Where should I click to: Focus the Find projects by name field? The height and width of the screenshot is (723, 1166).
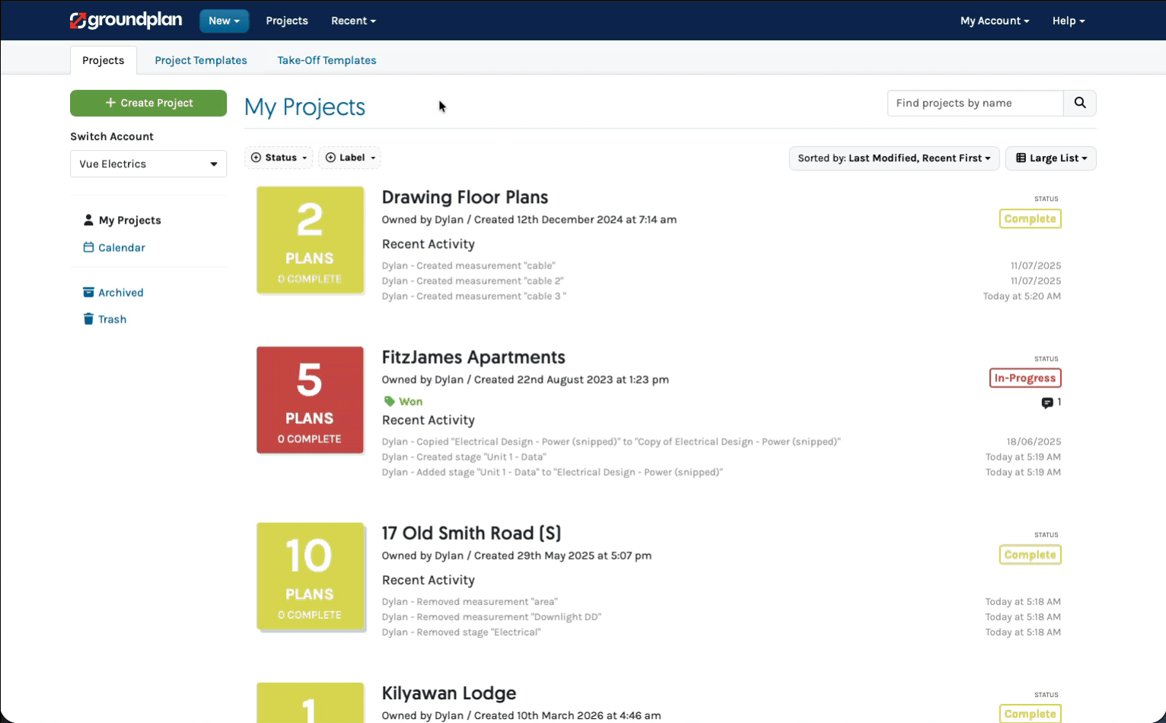tap(975, 103)
